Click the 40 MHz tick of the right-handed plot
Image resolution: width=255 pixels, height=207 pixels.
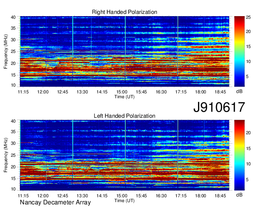pyautogui.click(x=13, y=17)
